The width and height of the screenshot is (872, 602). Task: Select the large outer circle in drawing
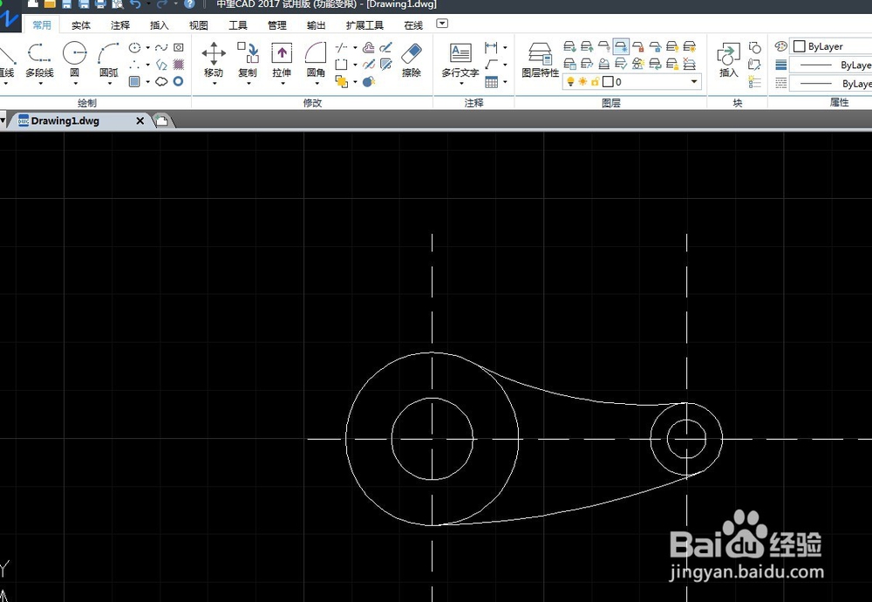coord(346,439)
